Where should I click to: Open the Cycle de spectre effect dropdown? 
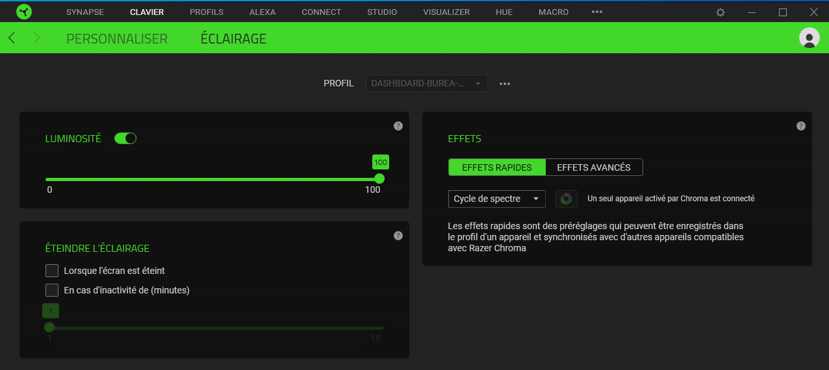point(497,199)
